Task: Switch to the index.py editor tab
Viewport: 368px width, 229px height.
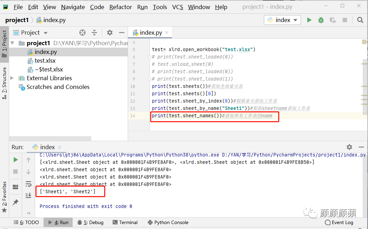Action: point(150,33)
